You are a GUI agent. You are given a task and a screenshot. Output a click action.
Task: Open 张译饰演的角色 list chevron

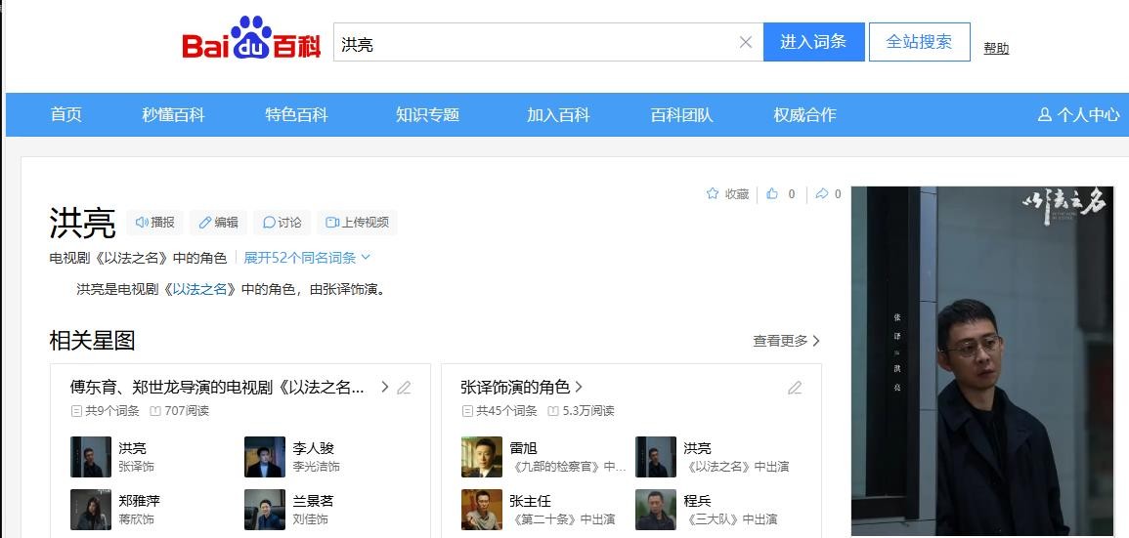pos(579,387)
